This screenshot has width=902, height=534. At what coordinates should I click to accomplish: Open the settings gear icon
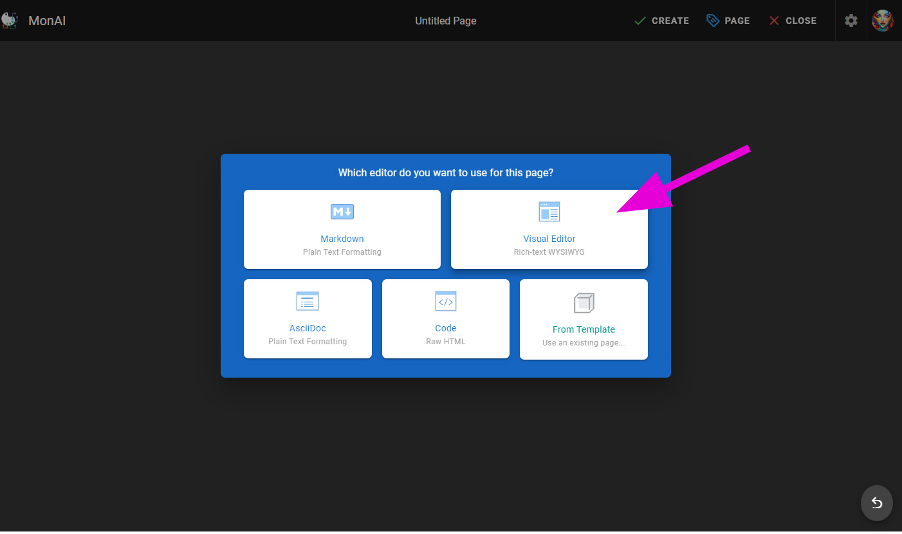coord(851,21)
